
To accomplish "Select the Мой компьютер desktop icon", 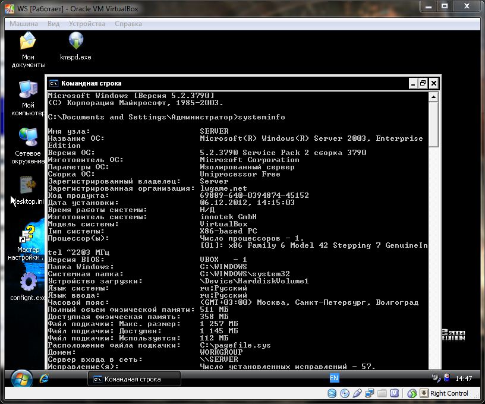I will 28,98.
